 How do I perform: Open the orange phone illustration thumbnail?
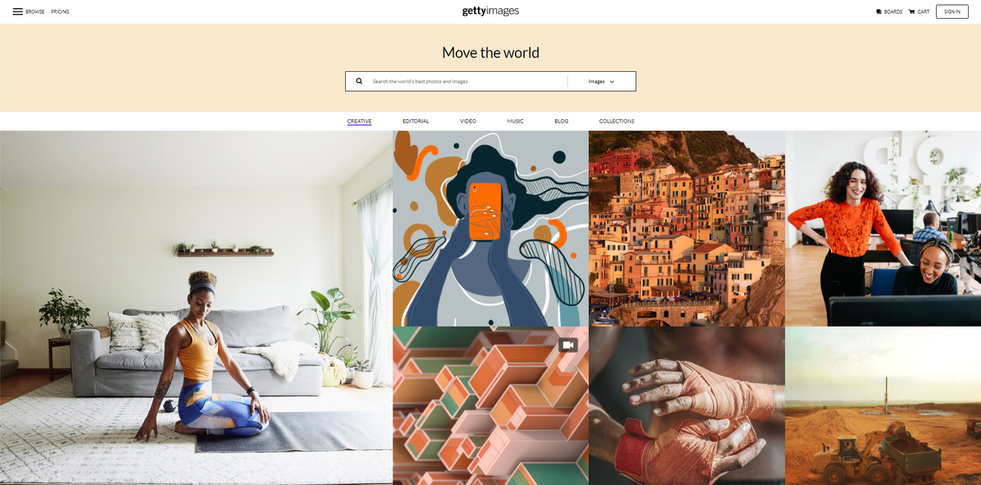(490, 229)
